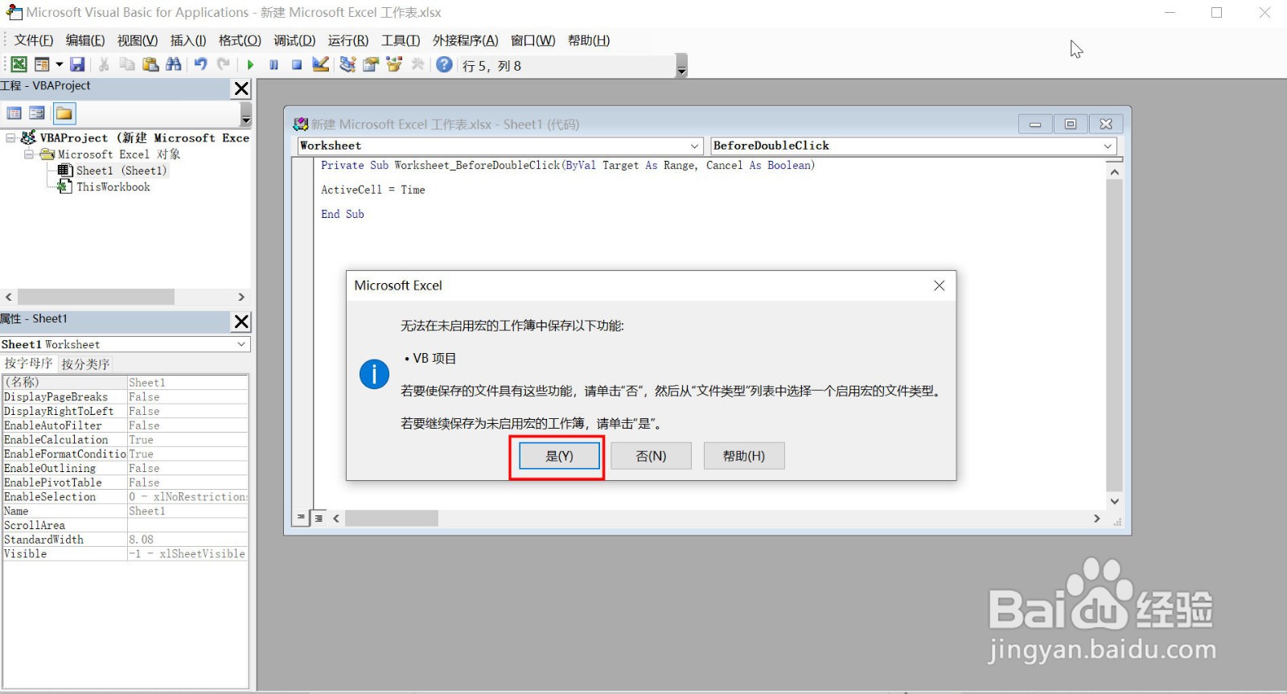The width and height of the screenshot is (1287, 694).
Task: Close the Microsoft Excel dialog with X
Action: coord(939,285)
